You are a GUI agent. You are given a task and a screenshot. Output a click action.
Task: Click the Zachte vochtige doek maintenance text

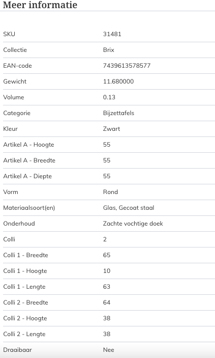tap(133, 223)
